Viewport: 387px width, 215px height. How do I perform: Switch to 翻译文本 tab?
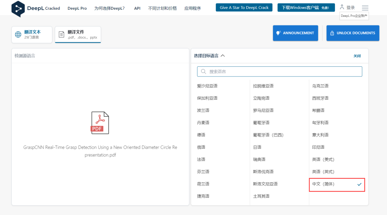32,34
